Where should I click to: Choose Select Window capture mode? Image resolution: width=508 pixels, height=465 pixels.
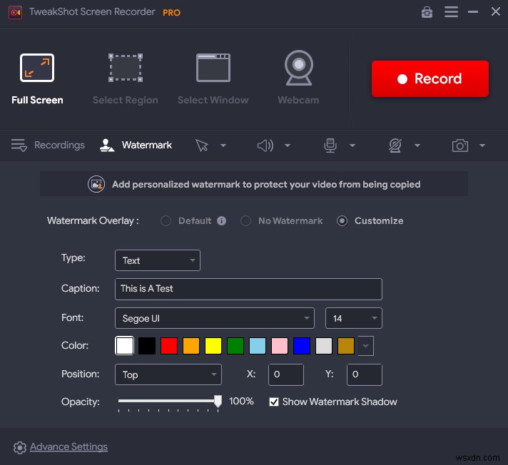pyautogui.click(x=213, y=78)
